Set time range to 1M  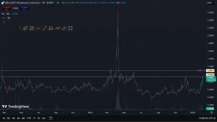[13, 118]
